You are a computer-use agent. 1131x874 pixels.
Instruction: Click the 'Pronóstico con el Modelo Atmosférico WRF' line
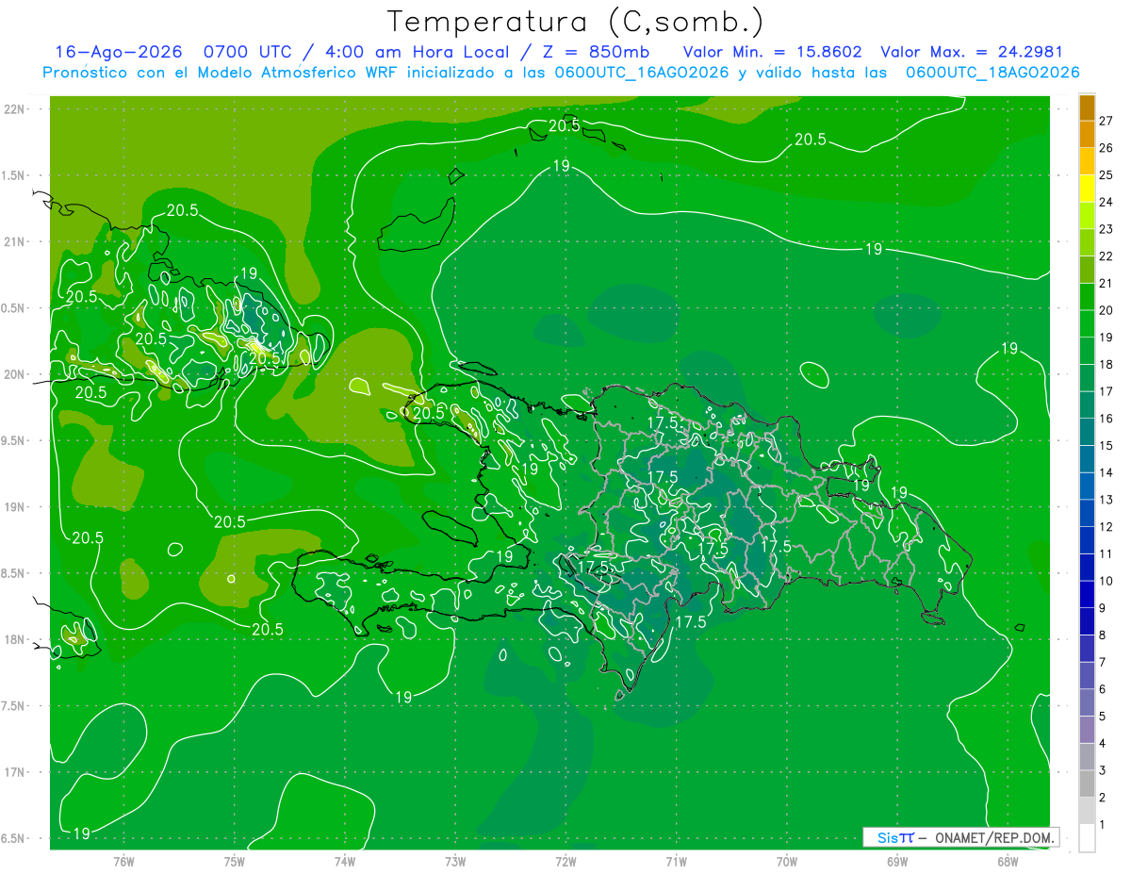221,73
